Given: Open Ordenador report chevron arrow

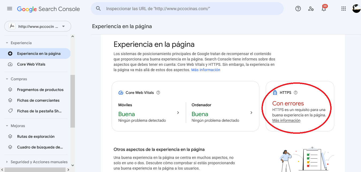Looking at the screenshot, I should coord(251,113).
